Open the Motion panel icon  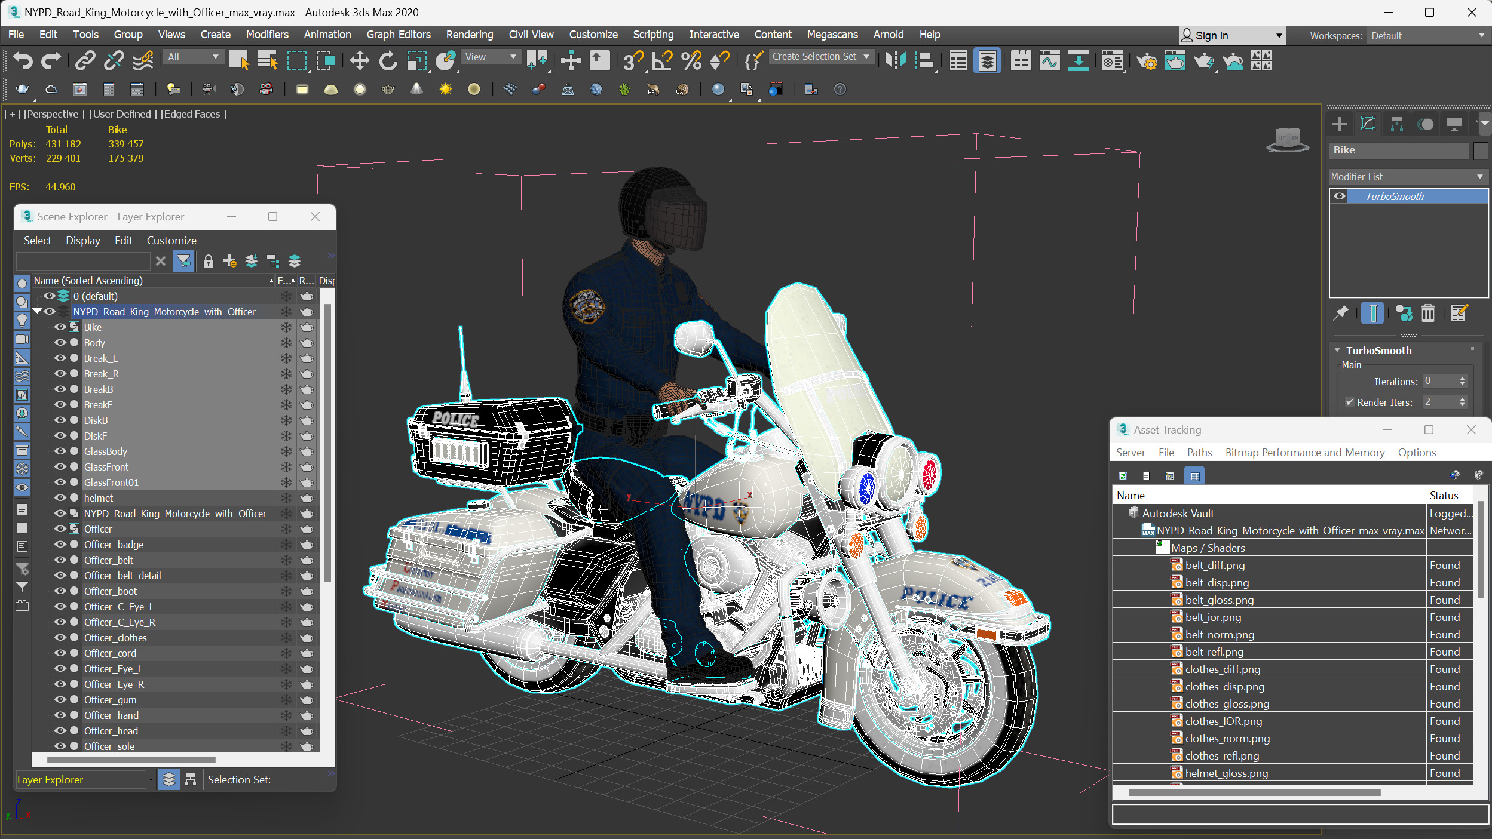tap(1426, 124)
